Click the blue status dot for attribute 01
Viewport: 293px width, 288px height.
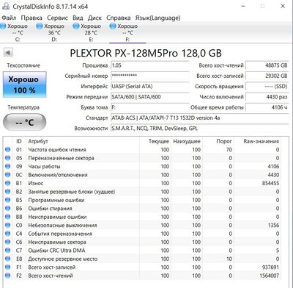pos(8,150)
